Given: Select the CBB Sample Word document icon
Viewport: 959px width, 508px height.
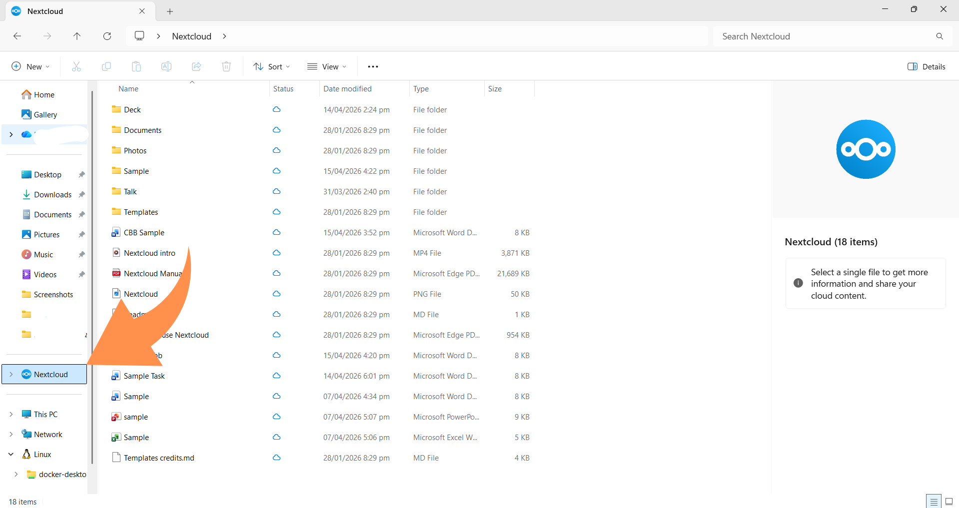Looking at the screenshot, I should 116,232.
